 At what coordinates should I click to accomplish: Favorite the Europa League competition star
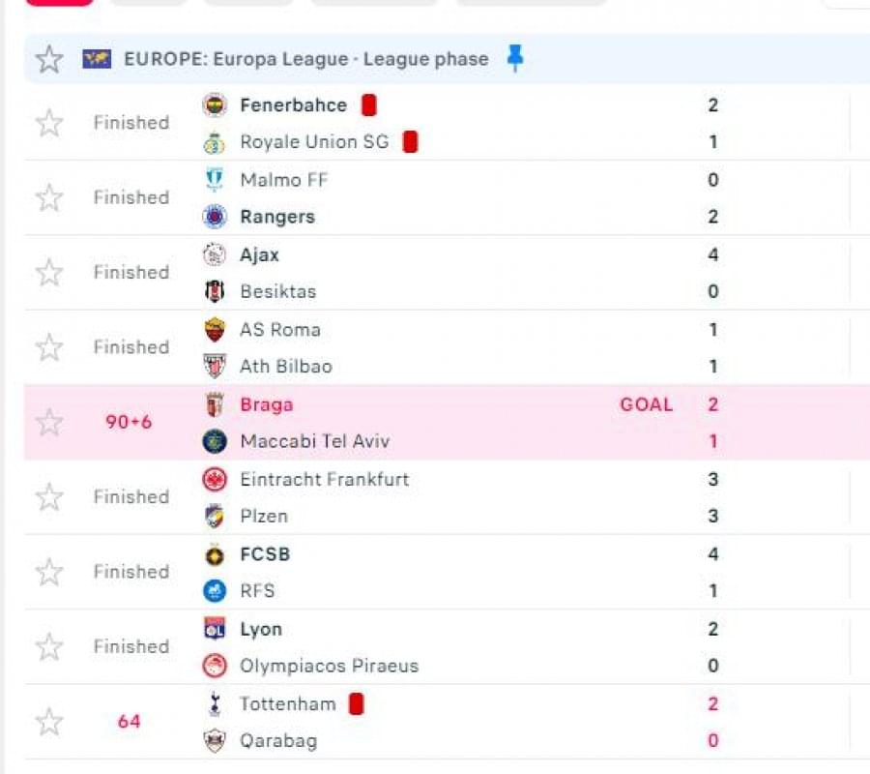(49, 59)
